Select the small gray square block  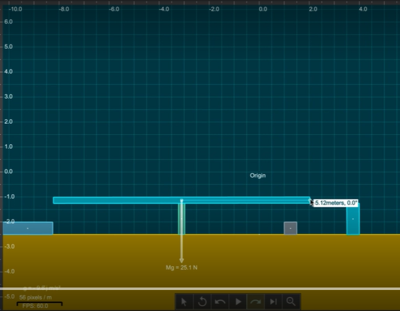point(291,228)
